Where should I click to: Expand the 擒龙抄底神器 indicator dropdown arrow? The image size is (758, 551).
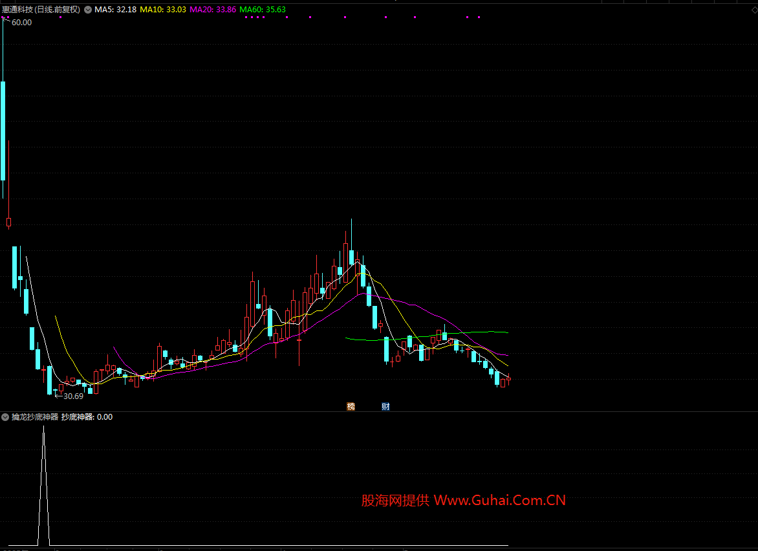[x=5, y=417]
